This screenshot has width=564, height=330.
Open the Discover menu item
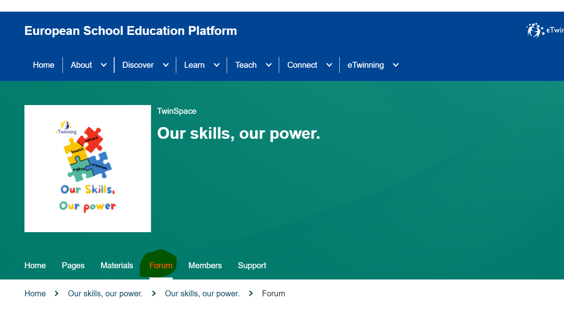point(138,65)
